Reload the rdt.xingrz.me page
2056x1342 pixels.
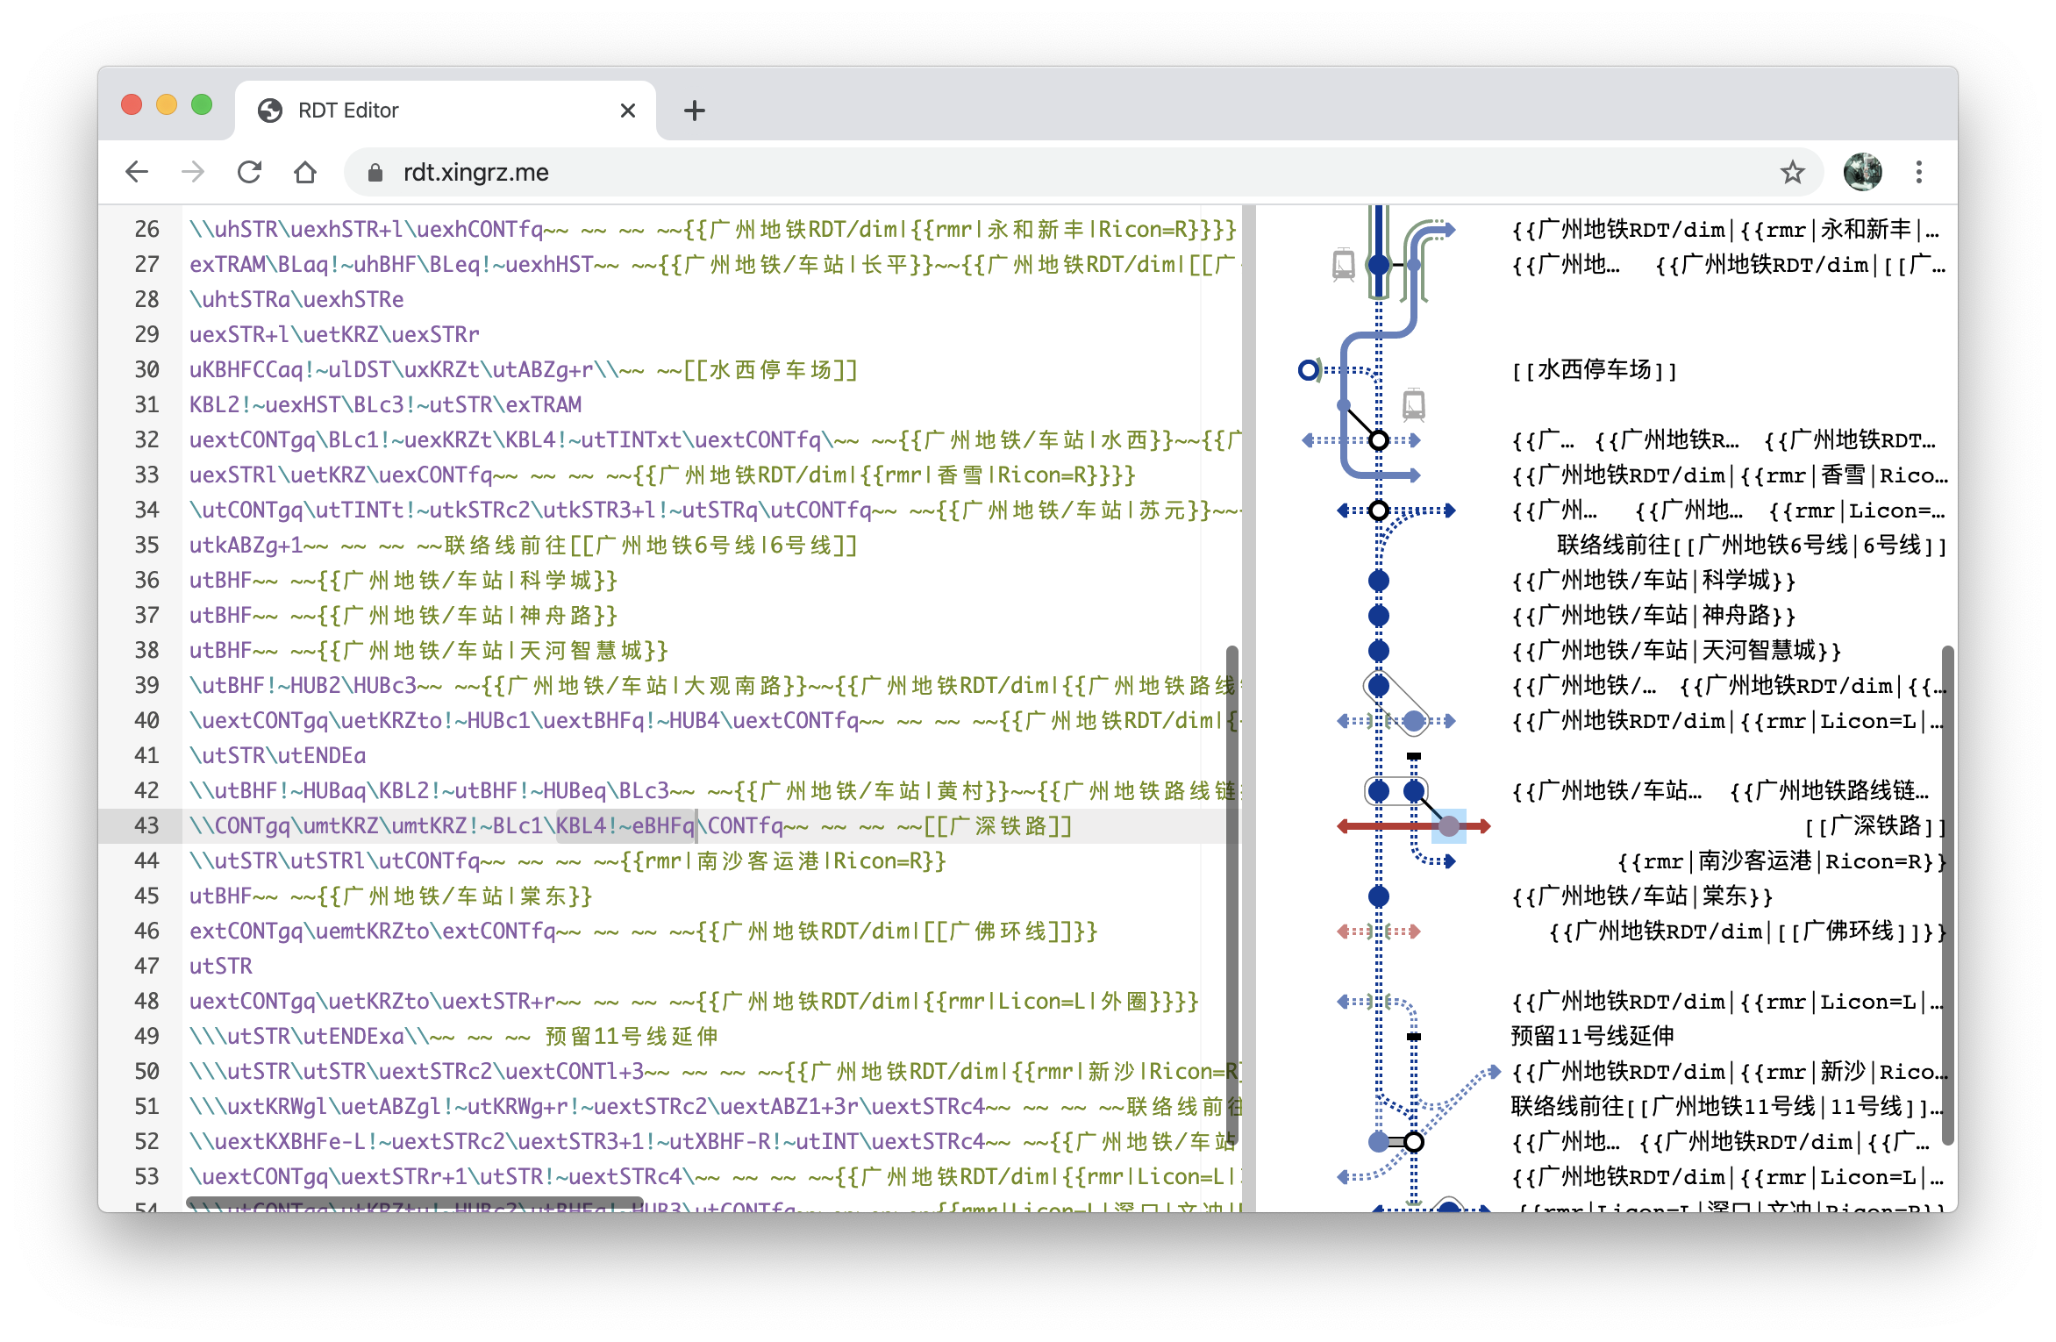(x=250, y=172)
